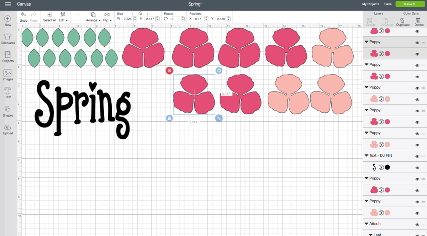
Task: Click the rotate field stepper arrows
Action: point(183,19)
